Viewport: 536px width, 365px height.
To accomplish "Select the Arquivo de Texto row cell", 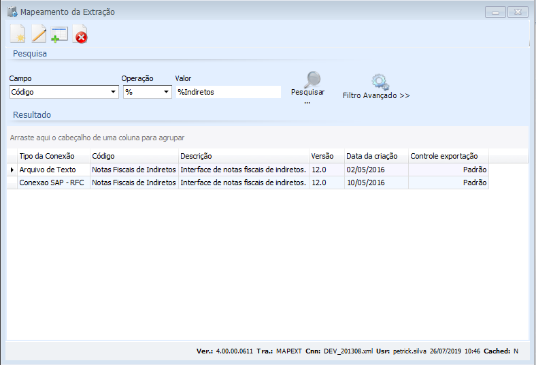I will [54, 170].
